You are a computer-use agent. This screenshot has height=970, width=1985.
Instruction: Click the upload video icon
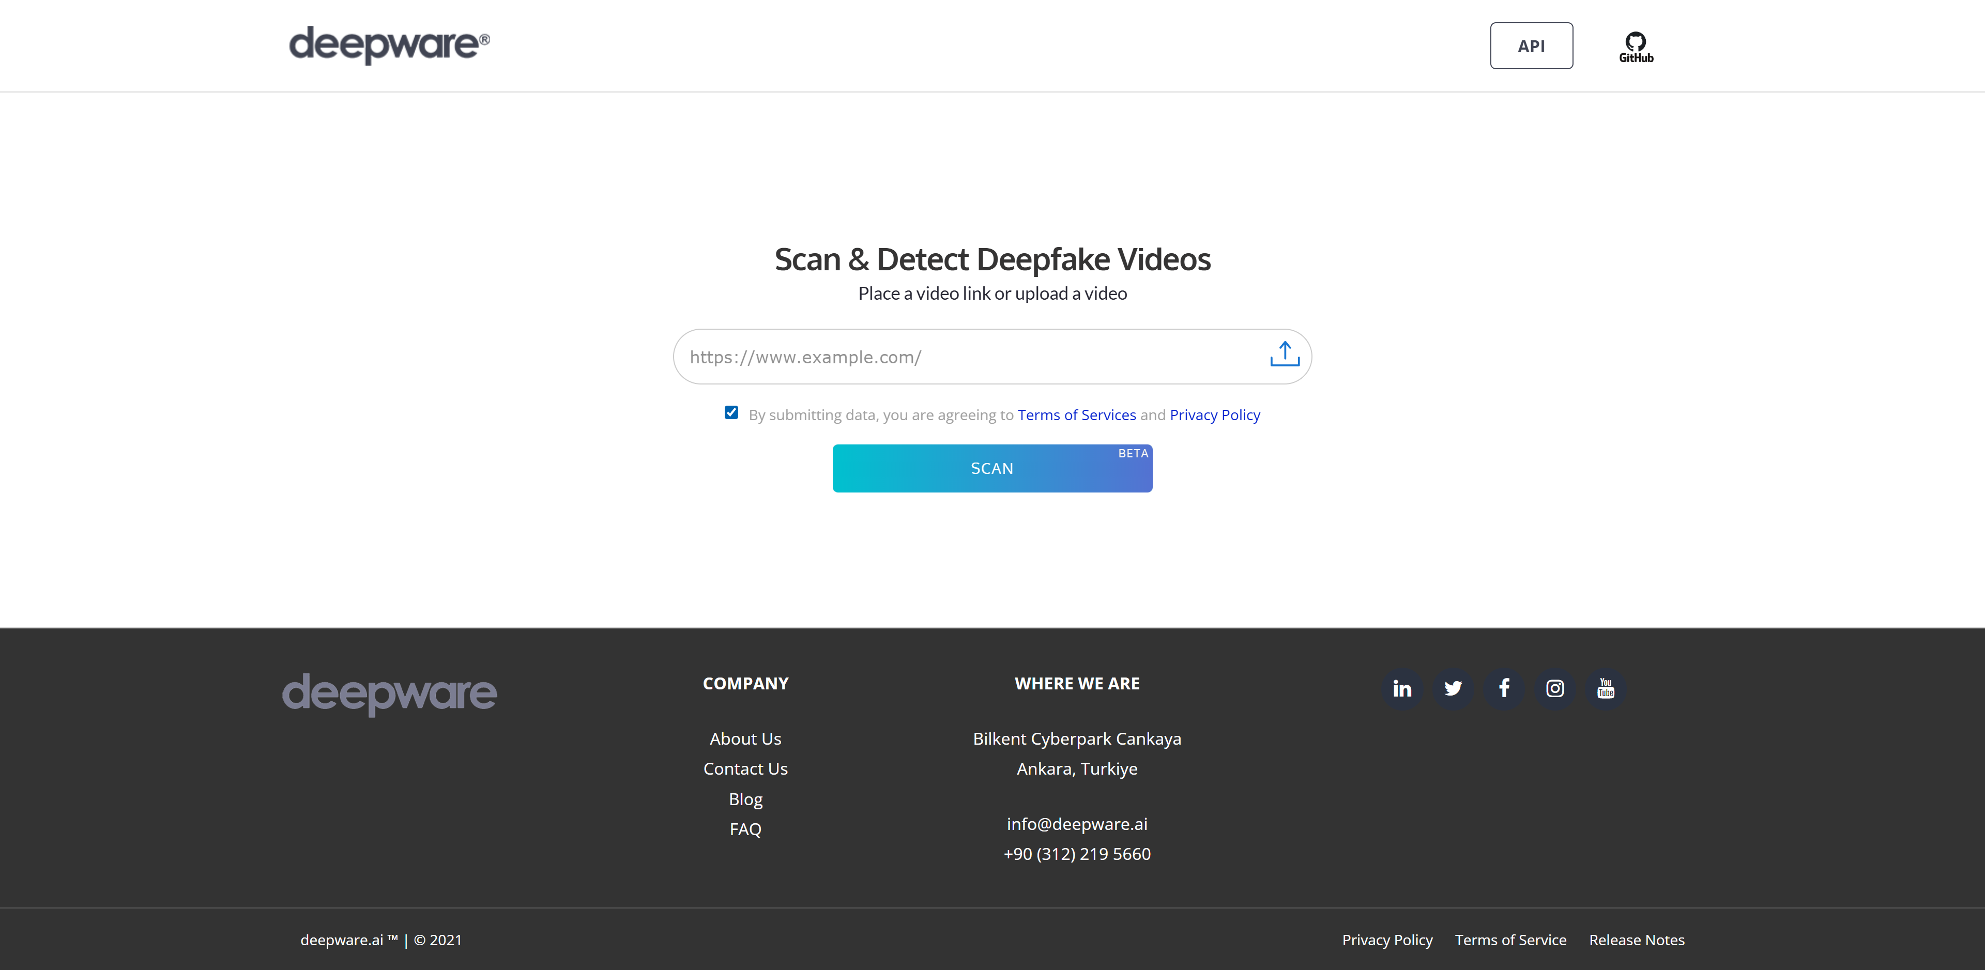(x=1284, y=355)
